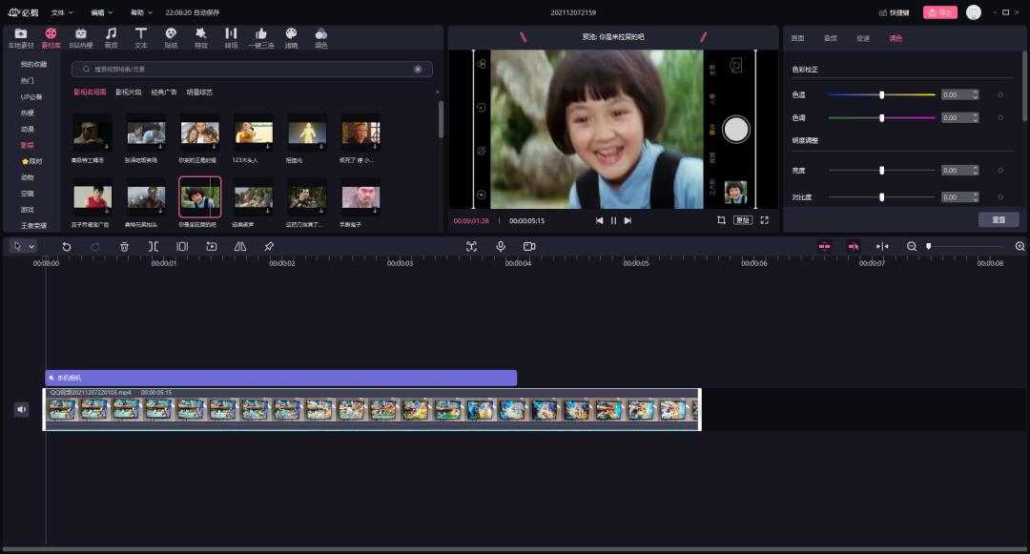Open the 文本 text tool panel
Screen dimensions: 1030x554
[140, 37]
